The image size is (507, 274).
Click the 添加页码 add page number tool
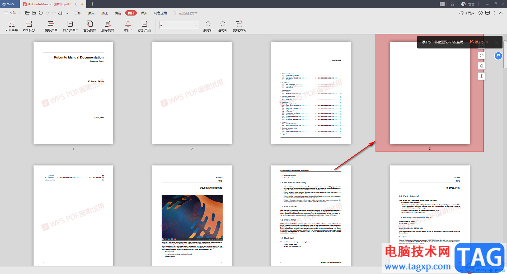[x=144, y=26]
